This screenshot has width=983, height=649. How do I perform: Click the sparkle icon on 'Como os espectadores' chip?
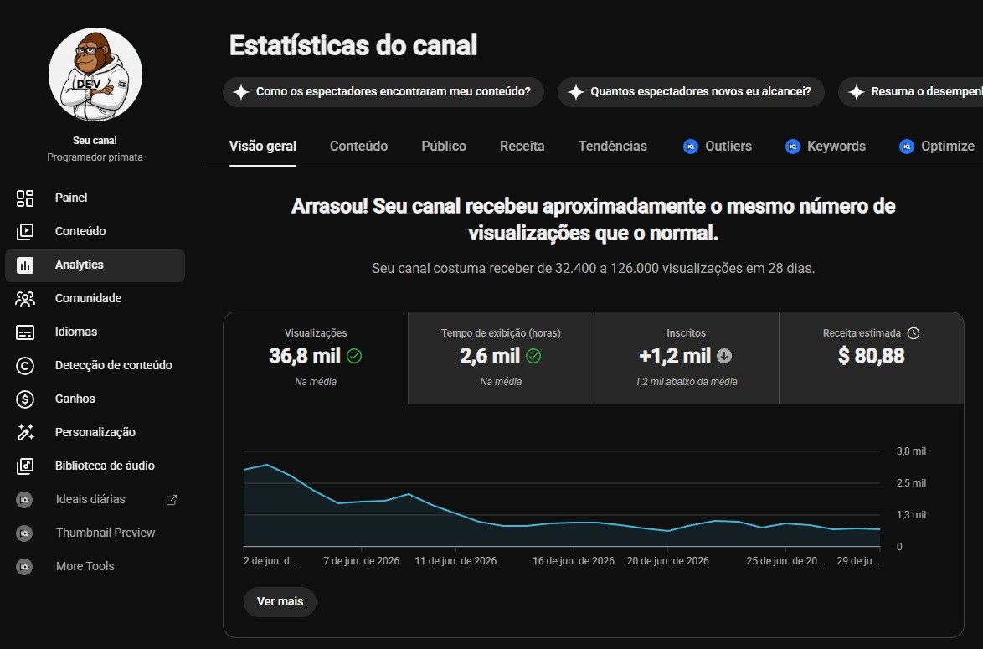coord(241,92)
